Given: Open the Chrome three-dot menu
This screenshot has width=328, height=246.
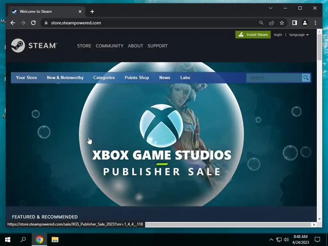Looking at the screenshot, I should 315,23.
